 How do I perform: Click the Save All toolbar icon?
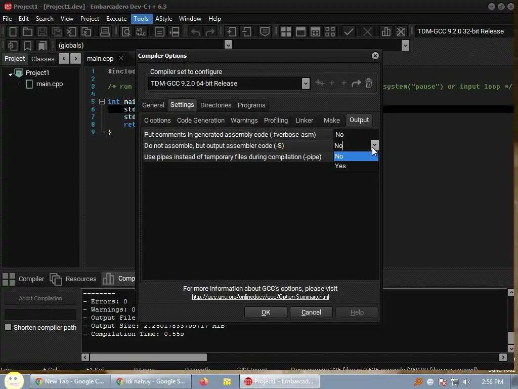point(57,31)
